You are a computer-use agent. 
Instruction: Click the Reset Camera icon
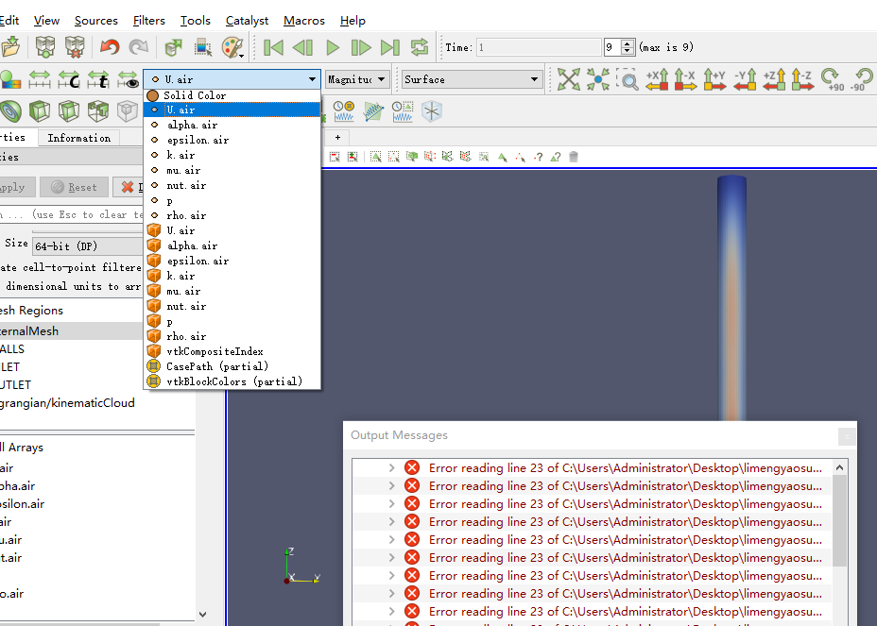point(568,80)
